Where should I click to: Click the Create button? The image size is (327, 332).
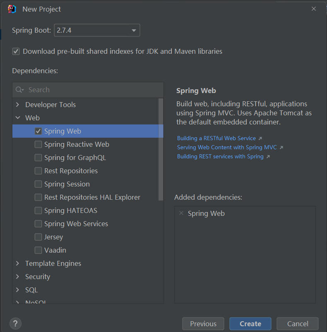pyautogui.click(x=250, y=324)
